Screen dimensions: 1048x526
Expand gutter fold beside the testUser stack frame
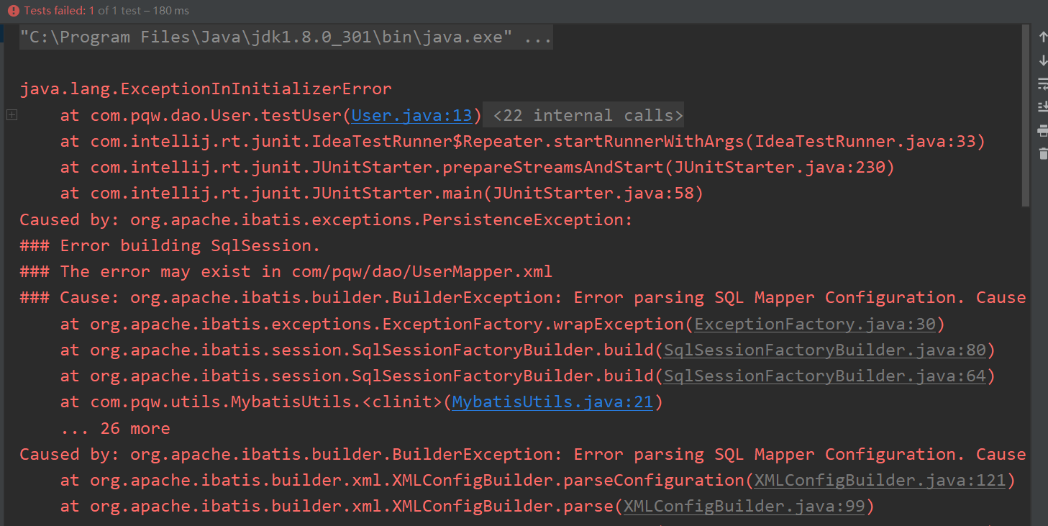pyautogui.click(x=11, y=114)
